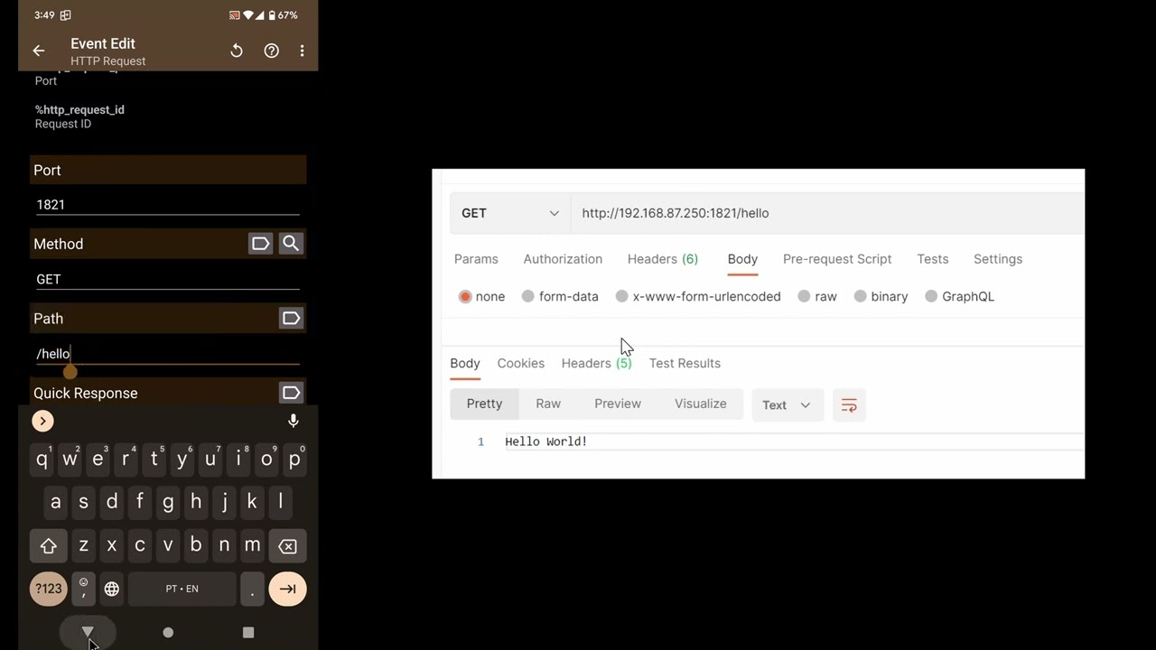This screenshot has height=650, width=1156.
Task: Open the response Headers (5) tab
Action: coord(597,363)
